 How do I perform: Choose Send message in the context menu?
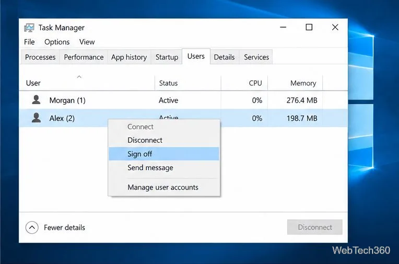(x=164, y=168)
